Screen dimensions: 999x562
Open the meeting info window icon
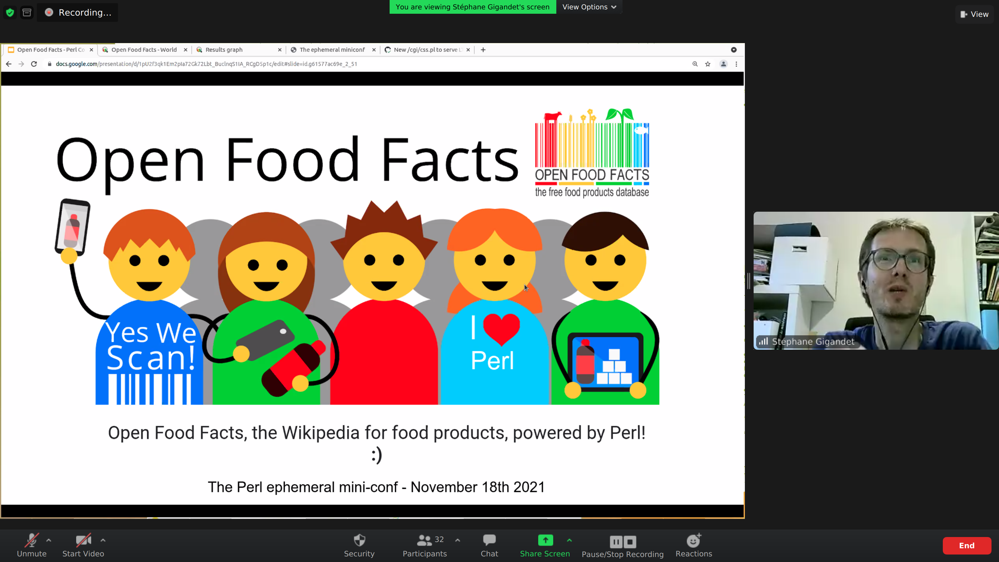[27, 12]
